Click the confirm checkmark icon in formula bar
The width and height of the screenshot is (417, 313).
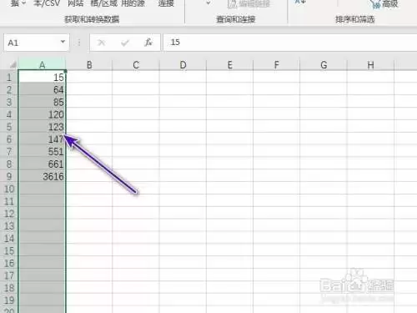pyautogui.click(x=125, y=43)
